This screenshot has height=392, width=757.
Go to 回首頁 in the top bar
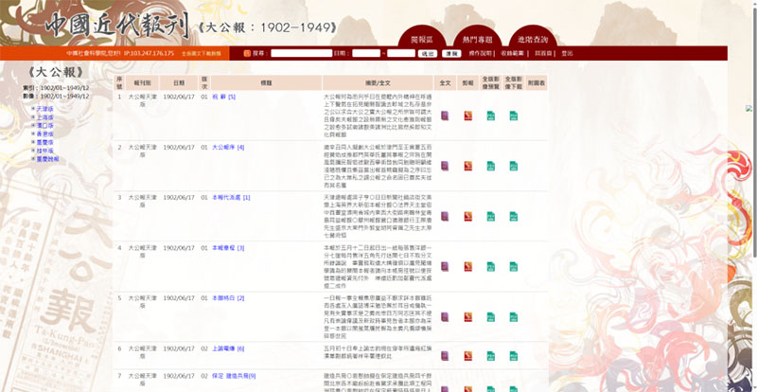tap(543, 54)
